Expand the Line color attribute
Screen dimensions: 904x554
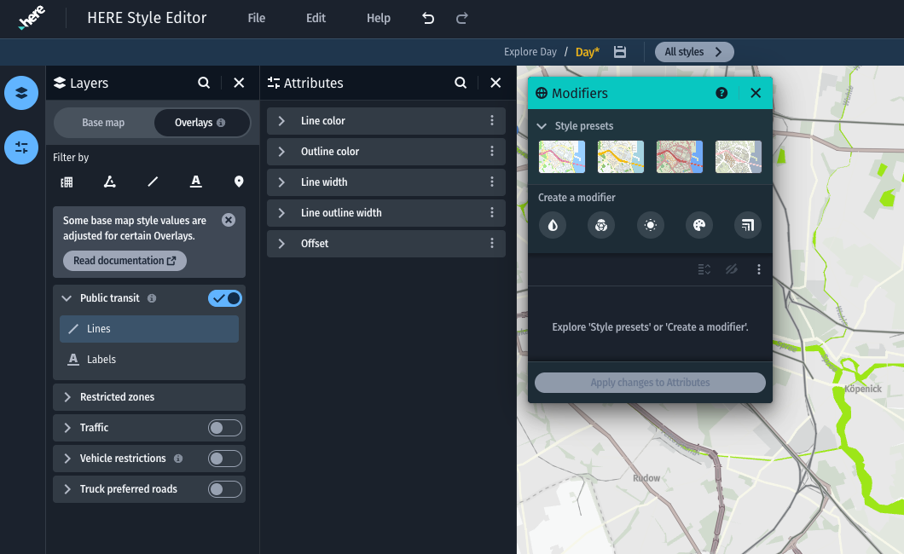pyautogui.click(x=281, y=121)
